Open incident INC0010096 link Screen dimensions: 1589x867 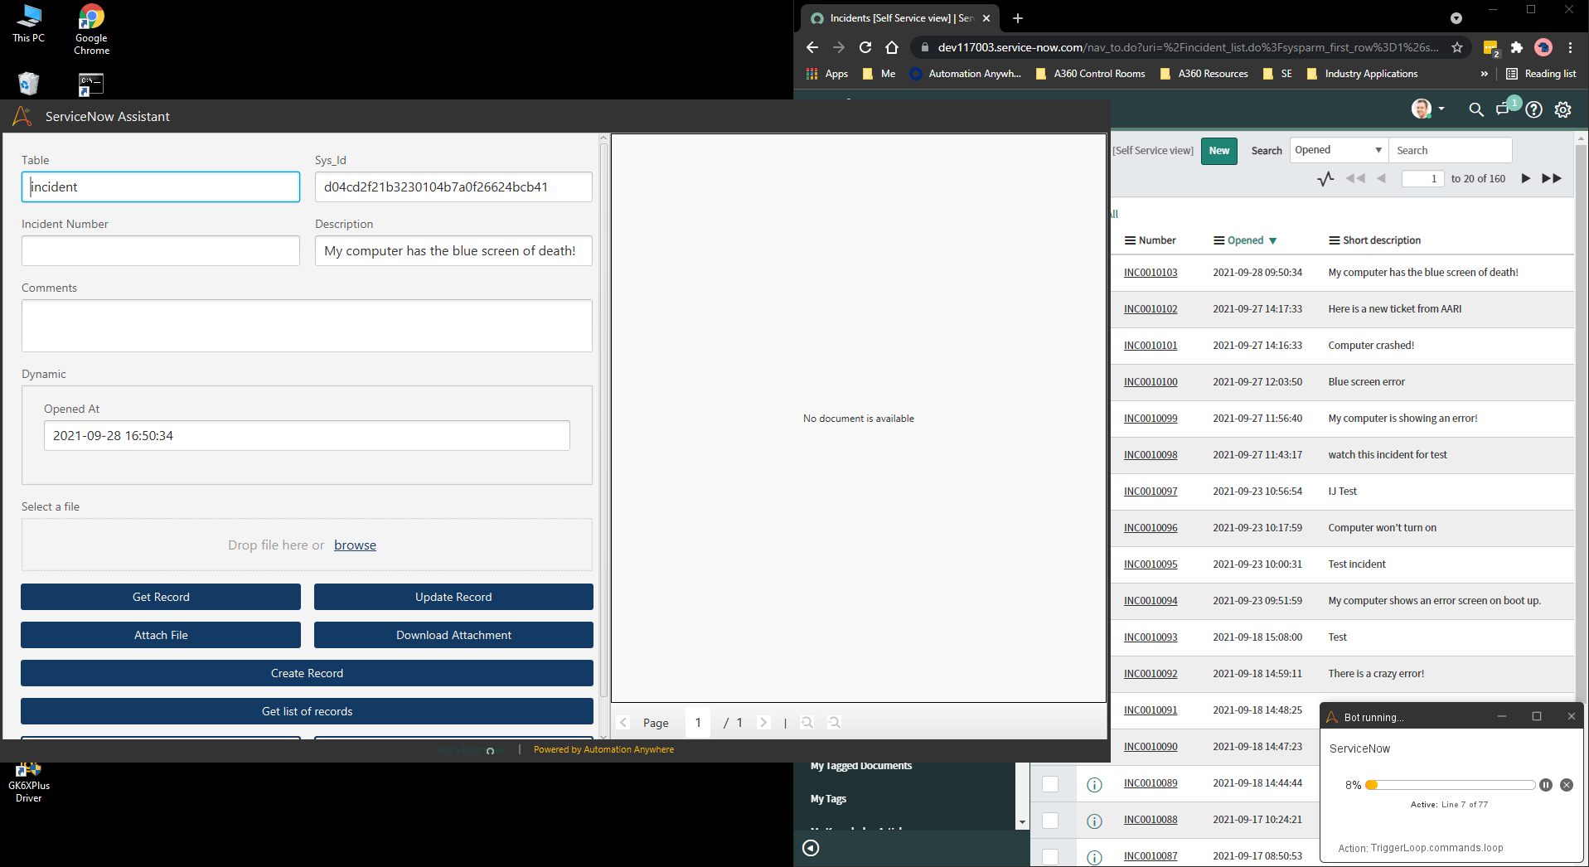point(1151,528)
